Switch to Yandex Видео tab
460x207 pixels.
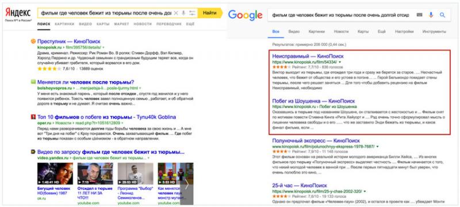pos(85,24)
